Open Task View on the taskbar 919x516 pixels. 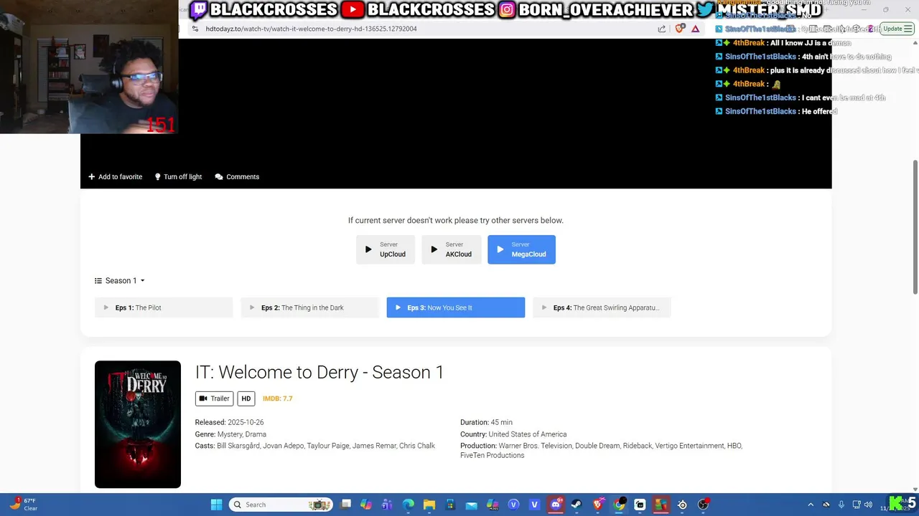[x=346, y=505]
